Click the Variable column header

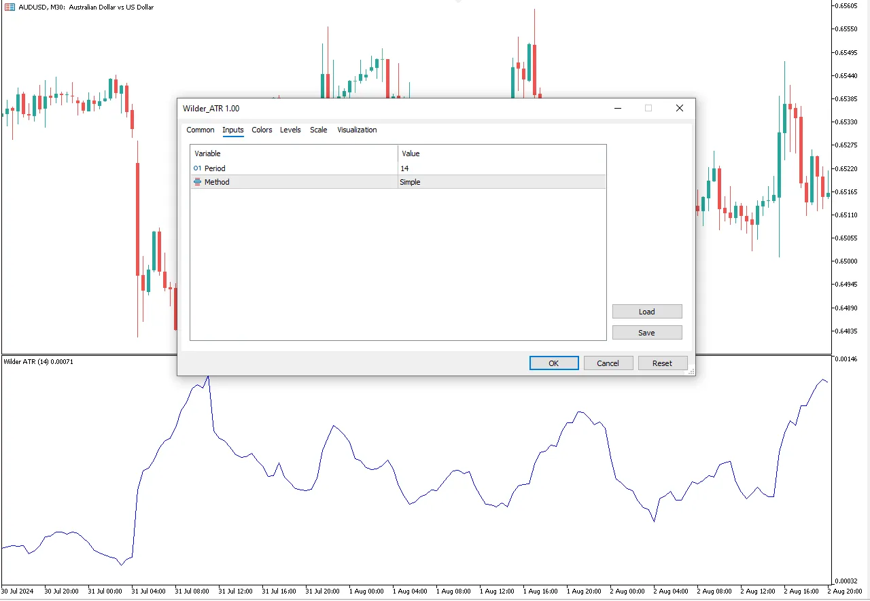(294, 153)
